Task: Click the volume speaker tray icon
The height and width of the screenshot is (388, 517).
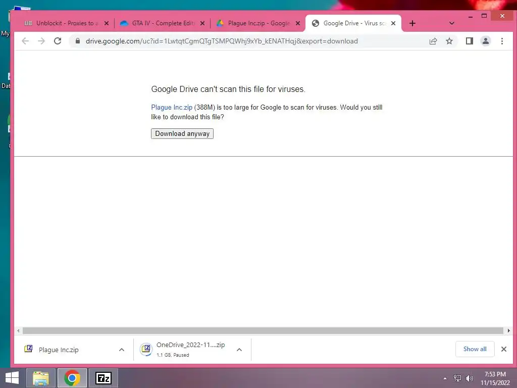Action: 470,378
